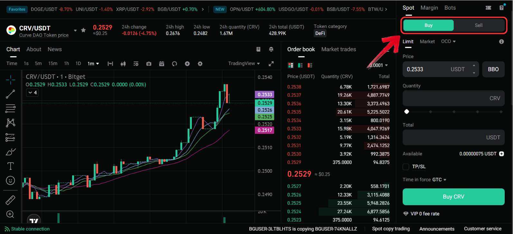This screenshot has height=234, width=515.
Task: Show only buy orders in order book
Action: [300, 65]
